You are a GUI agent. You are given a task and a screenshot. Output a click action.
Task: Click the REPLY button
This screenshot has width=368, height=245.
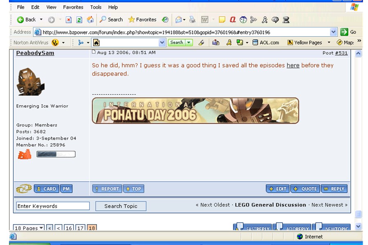tap(334, 189)
